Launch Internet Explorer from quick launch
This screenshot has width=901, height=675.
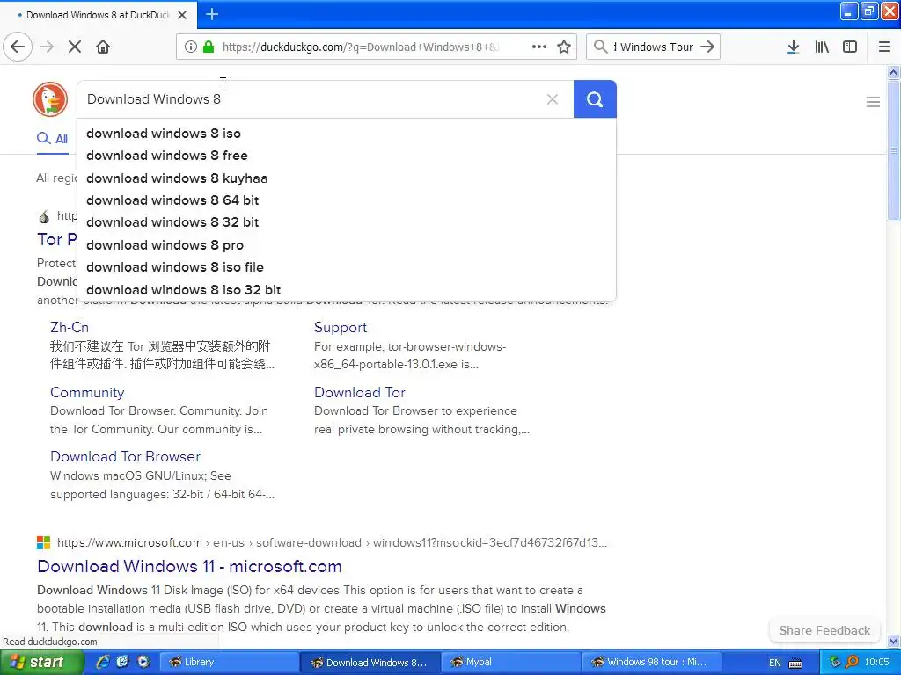pos(103,662)
